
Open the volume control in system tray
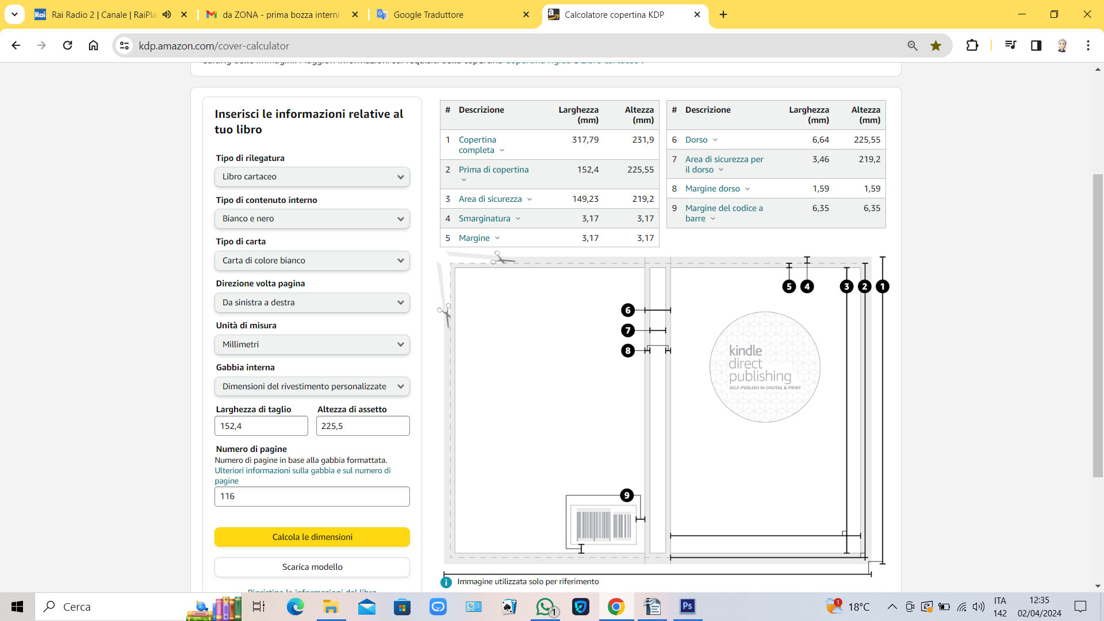tap(978, 607)
